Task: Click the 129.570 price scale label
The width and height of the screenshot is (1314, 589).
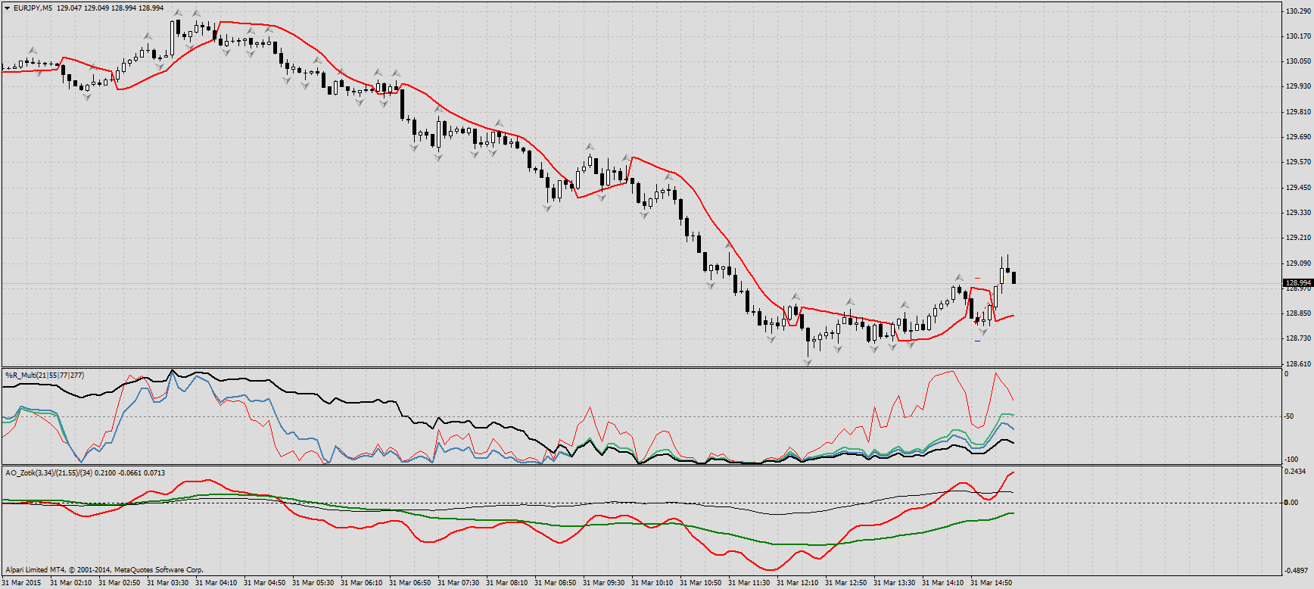Action: click(1298, 162)
